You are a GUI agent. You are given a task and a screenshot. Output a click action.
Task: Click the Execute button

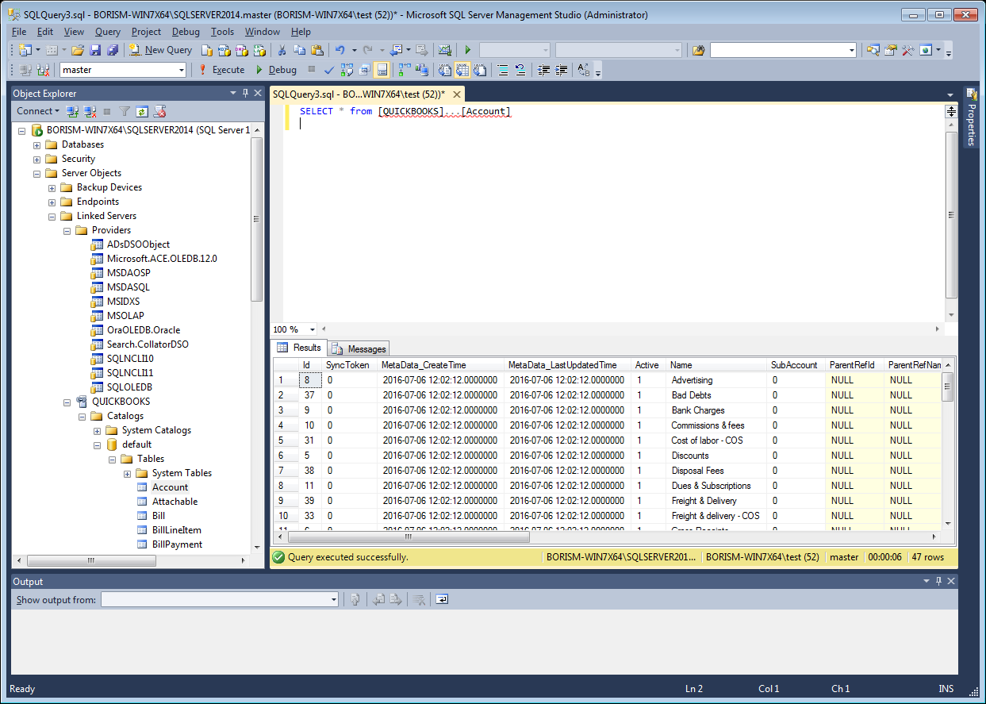221,70
